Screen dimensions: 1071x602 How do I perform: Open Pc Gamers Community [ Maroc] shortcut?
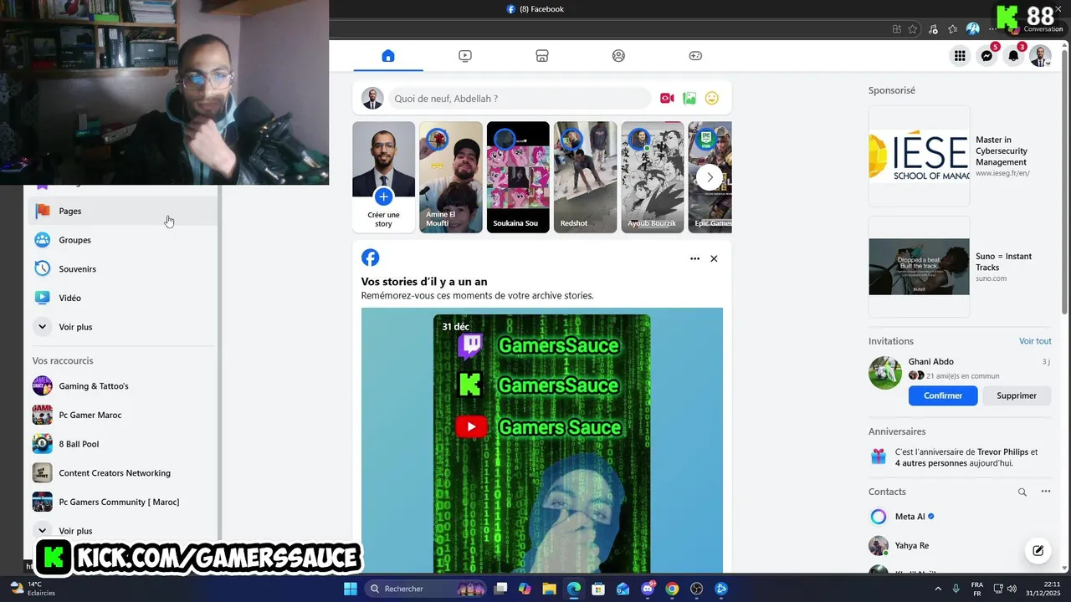pyautogui.click(x=123, y=502)
